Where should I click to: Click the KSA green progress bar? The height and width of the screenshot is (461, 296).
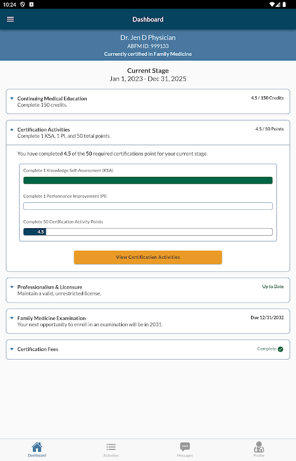(148, 180)
